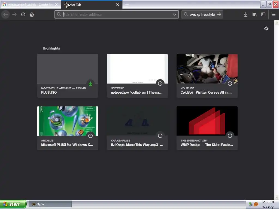Click 'Microsoft PLUS! For Windows X...' title
The height and width of the screenshot is (209, 279).
(67, 145)
